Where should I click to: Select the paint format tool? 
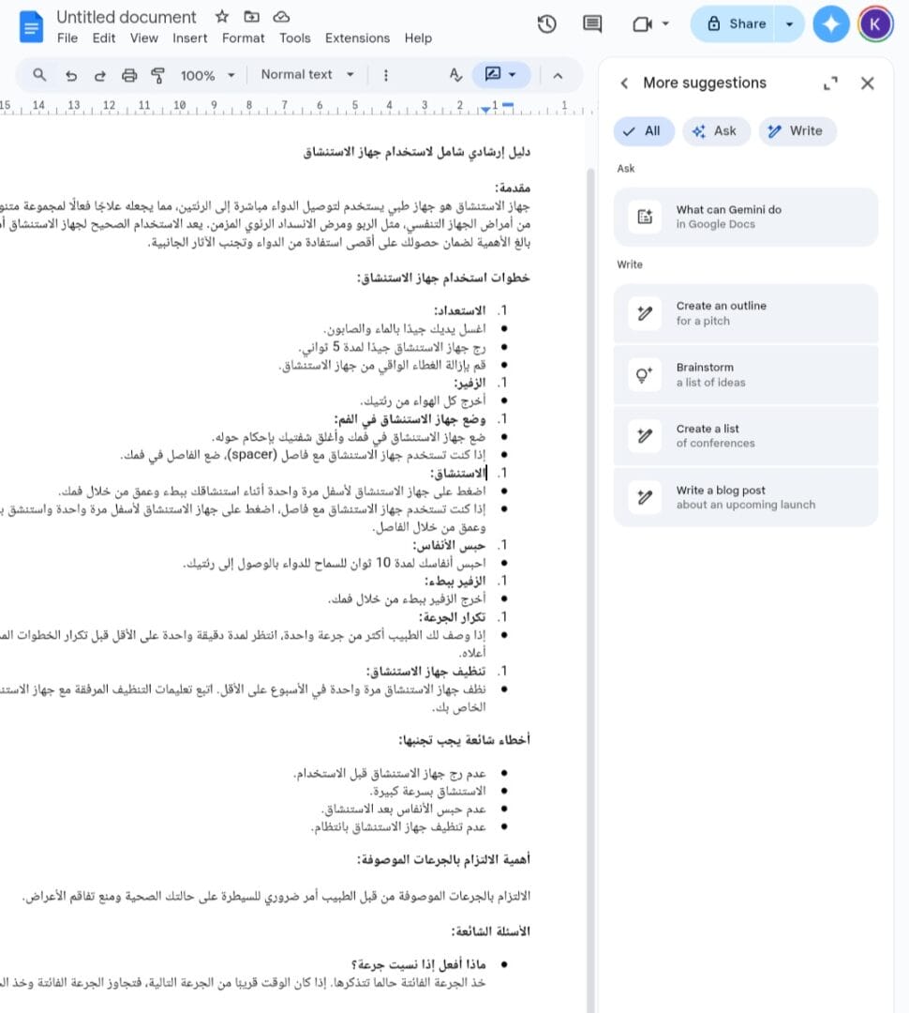tap(157, 75)
